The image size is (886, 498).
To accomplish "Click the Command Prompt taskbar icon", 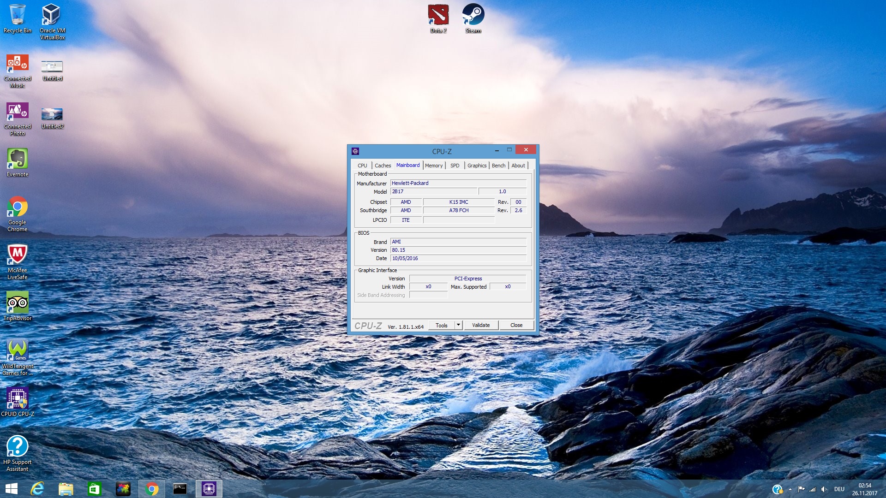I will coord(180,489).
